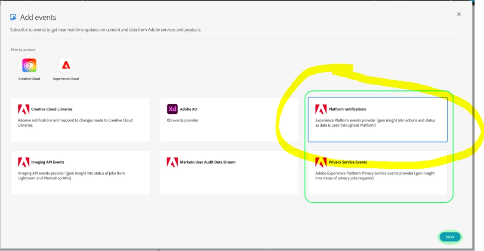Viewport: 484px width, 251px height.
Task: Click the Adobe logo on Privacy Service Events card
Action: (x=321, y=162)
